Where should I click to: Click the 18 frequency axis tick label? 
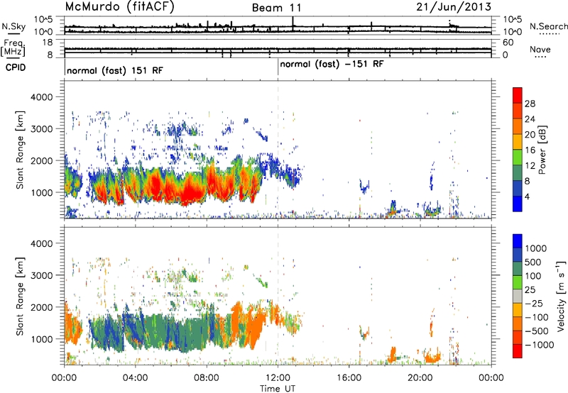(47, 43)
